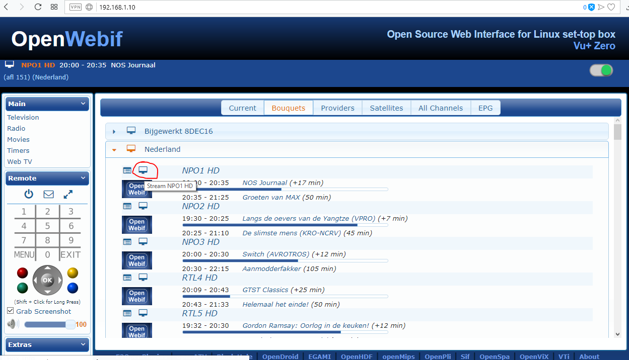
Task: Click the red remote button
Action: [x=23, y=273]
